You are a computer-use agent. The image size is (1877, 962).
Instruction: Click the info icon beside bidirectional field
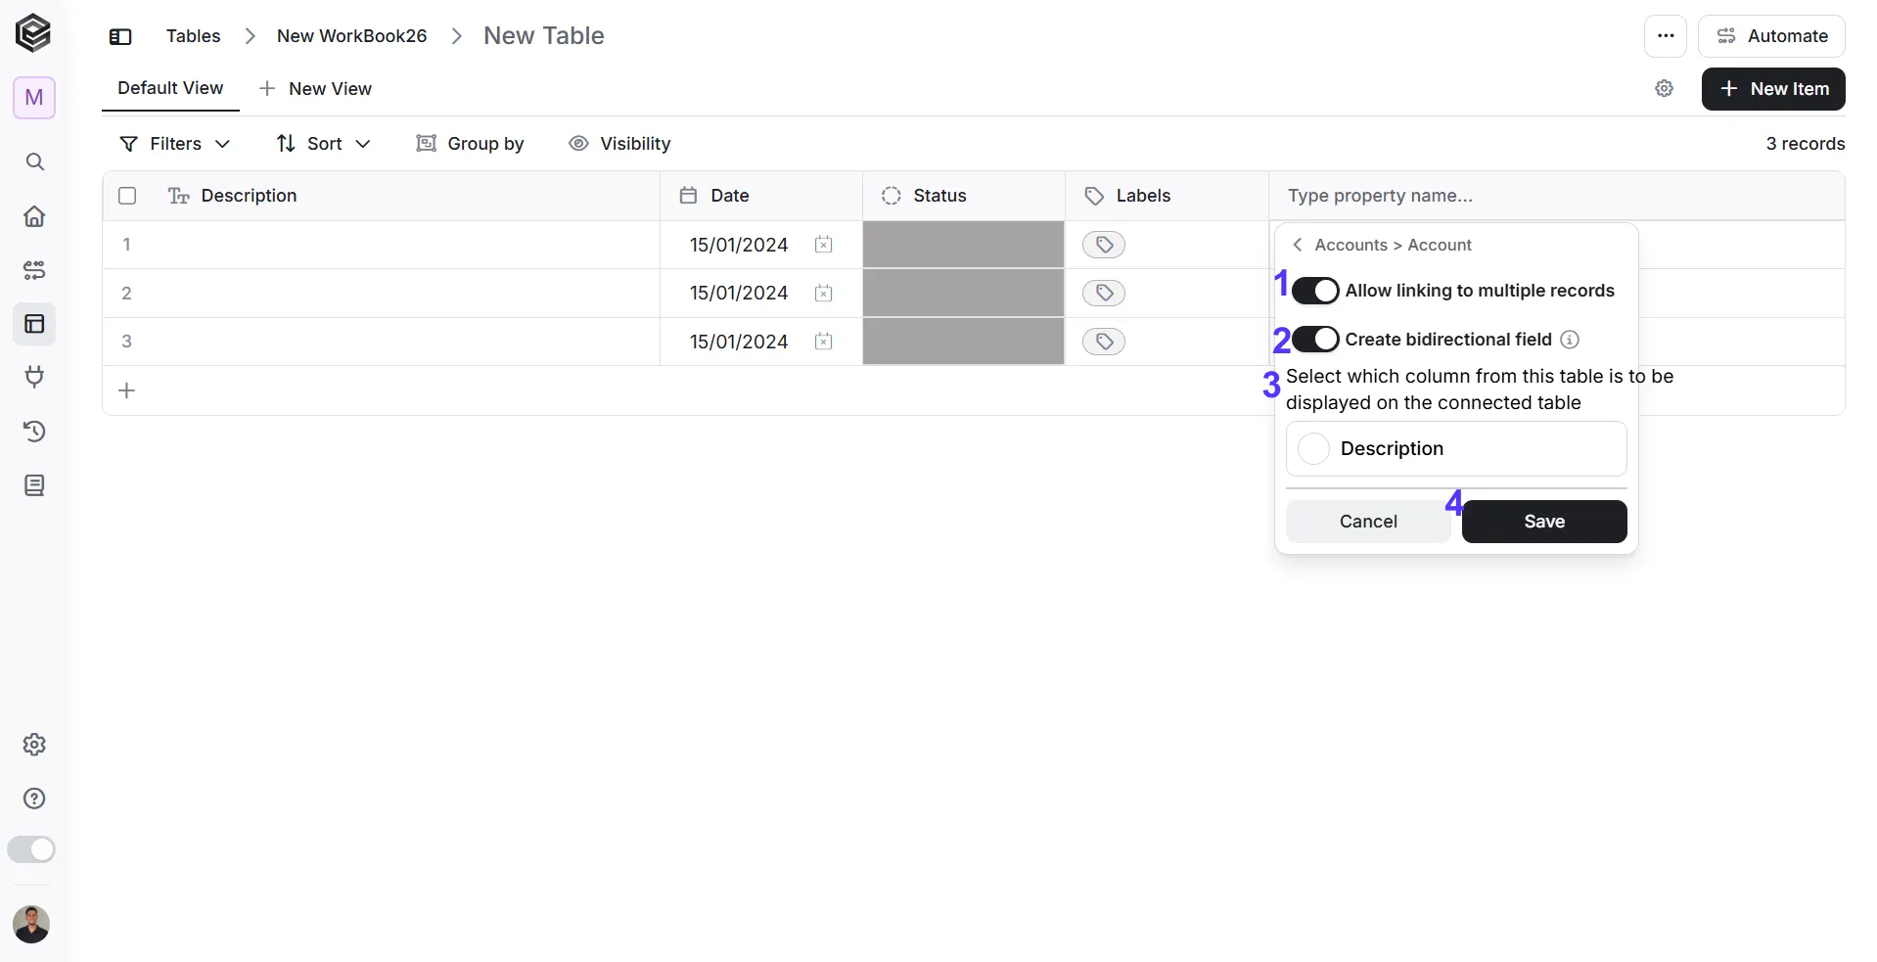[x=1570, y=340]
